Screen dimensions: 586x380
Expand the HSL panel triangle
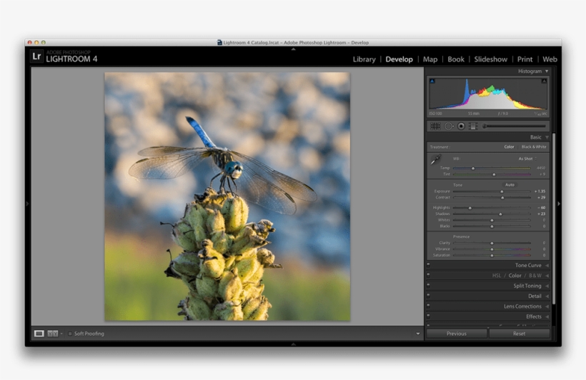(547, 276)
